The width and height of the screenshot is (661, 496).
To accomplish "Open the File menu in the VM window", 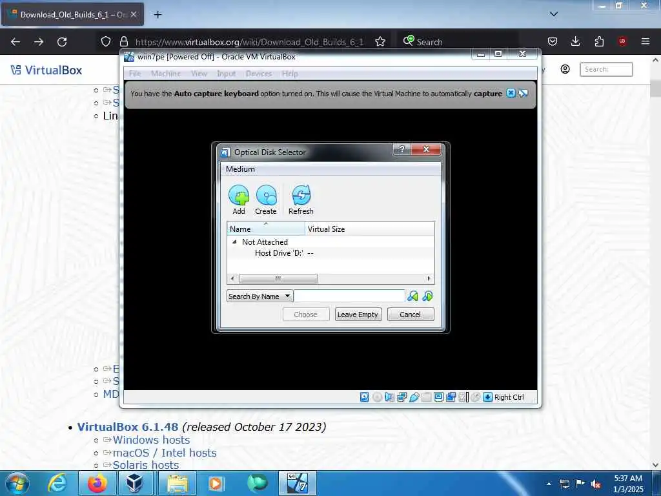I will [x=135, y=74].
